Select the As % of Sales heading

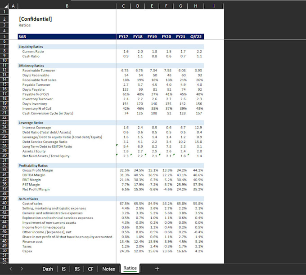[28, 199]
